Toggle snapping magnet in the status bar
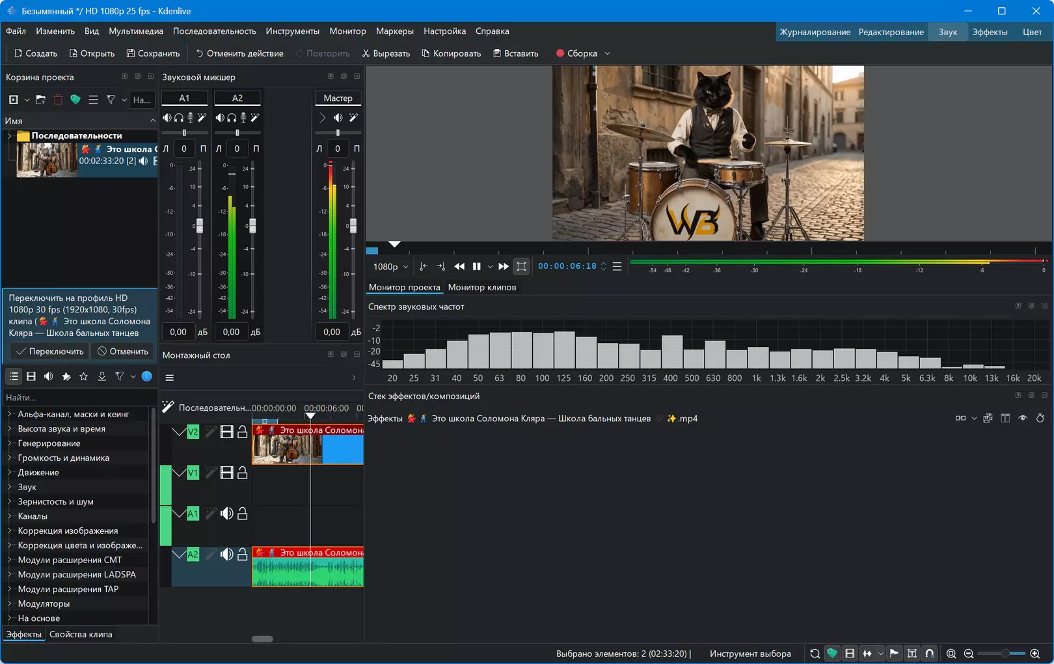 click(x=930, y=654)
